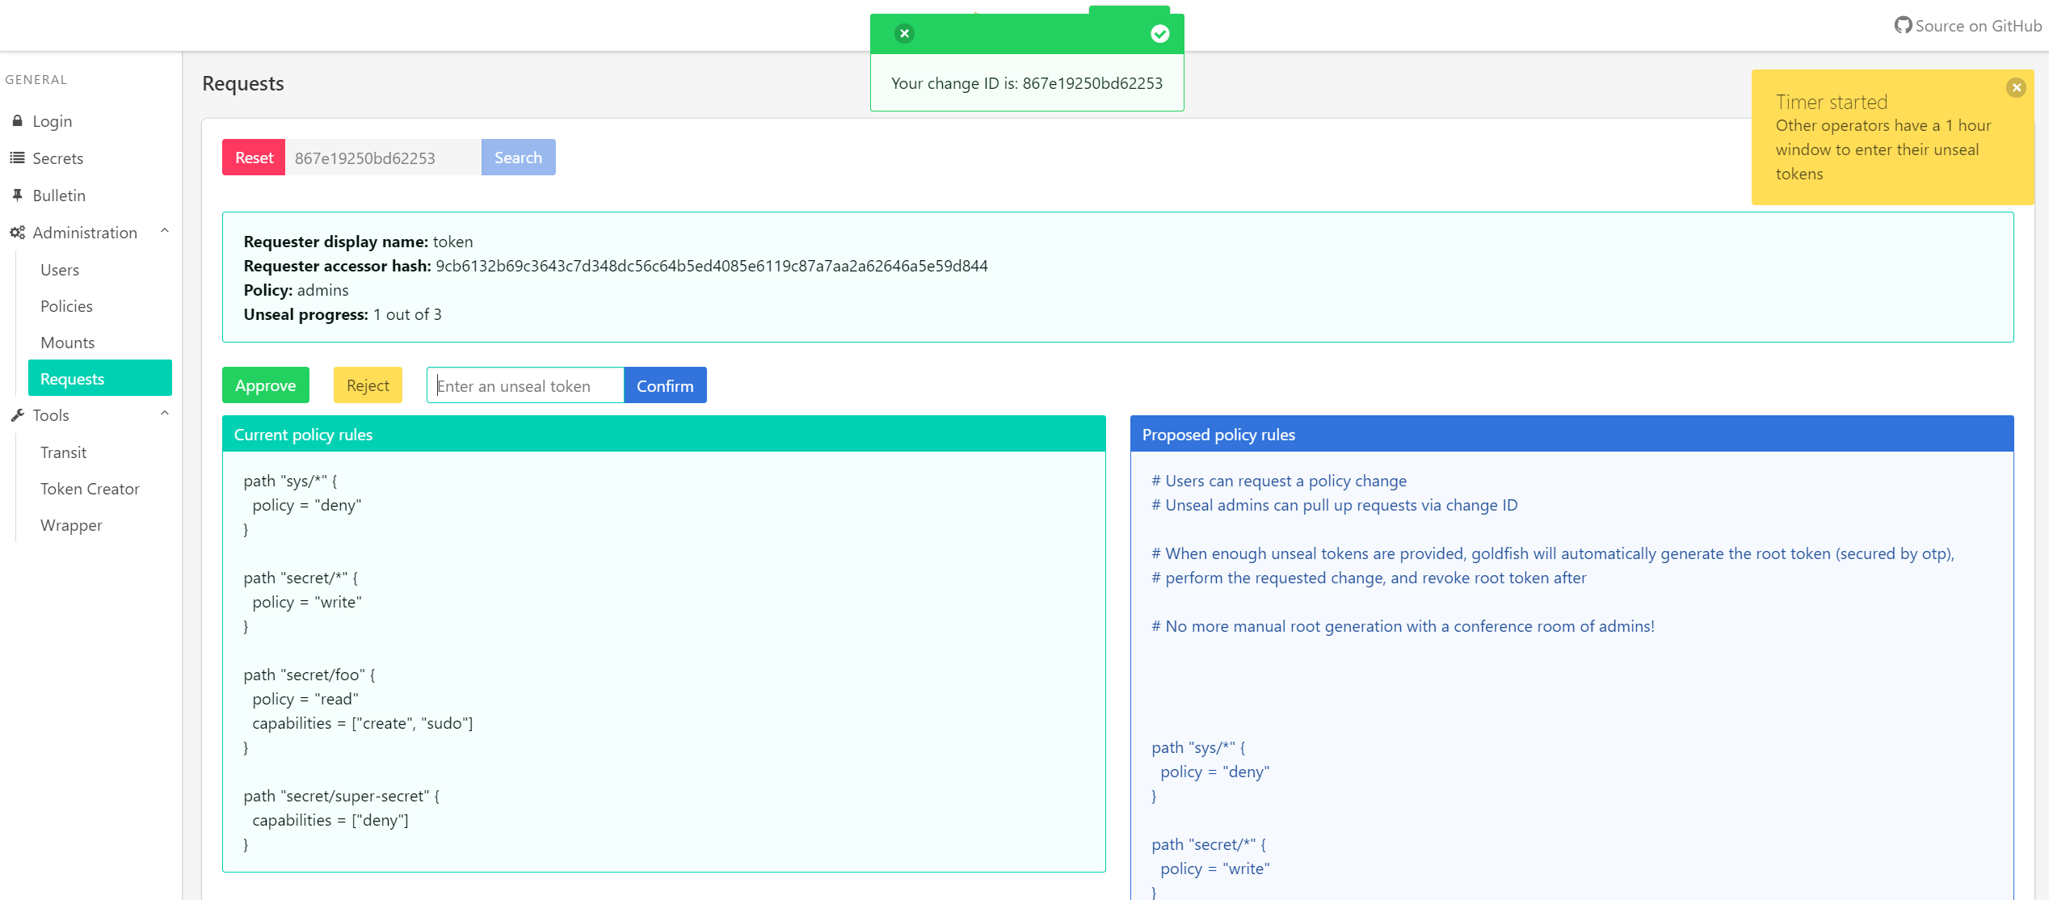This screenshot has height=900, width=2049.
Task: Click the list icon beside Secrets
Action: [x=17, y=158]
